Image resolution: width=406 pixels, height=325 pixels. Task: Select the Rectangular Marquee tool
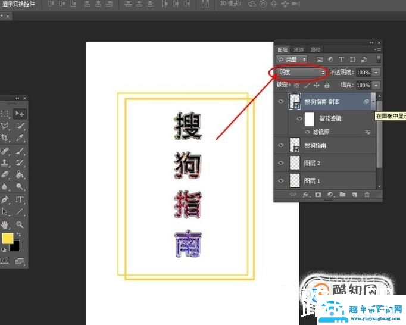[x=5, y=114]
